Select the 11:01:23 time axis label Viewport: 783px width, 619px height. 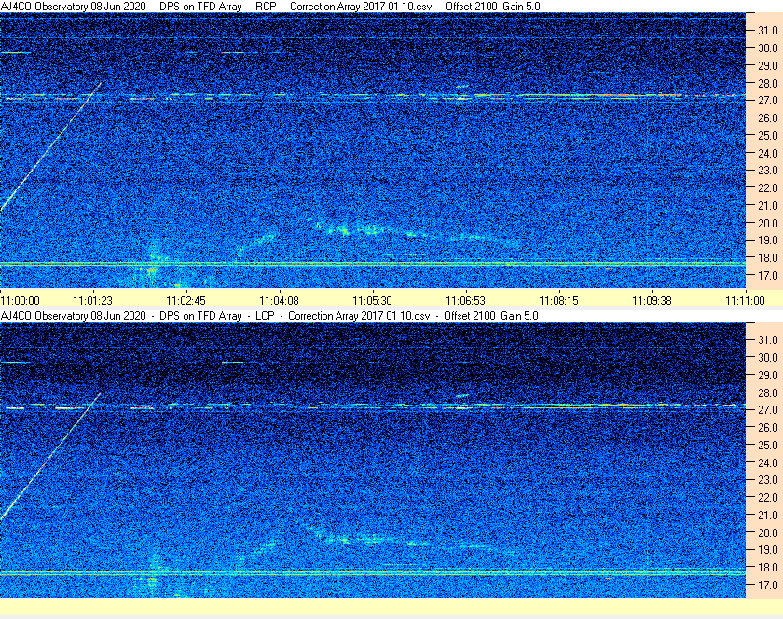click(93, 301)
